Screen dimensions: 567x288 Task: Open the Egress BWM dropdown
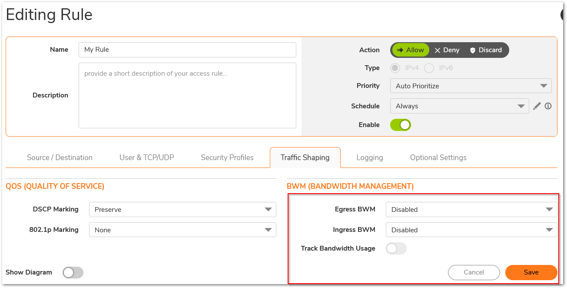471,209
